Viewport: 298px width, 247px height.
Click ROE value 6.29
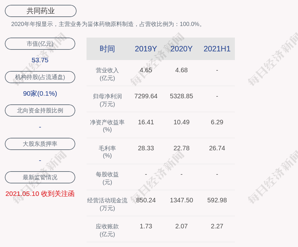[217, 122]
